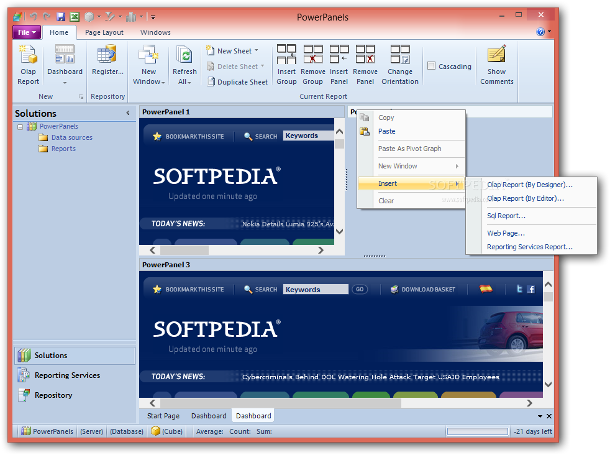Click the Redo icon in quick access toolbar

coord(47,17)
